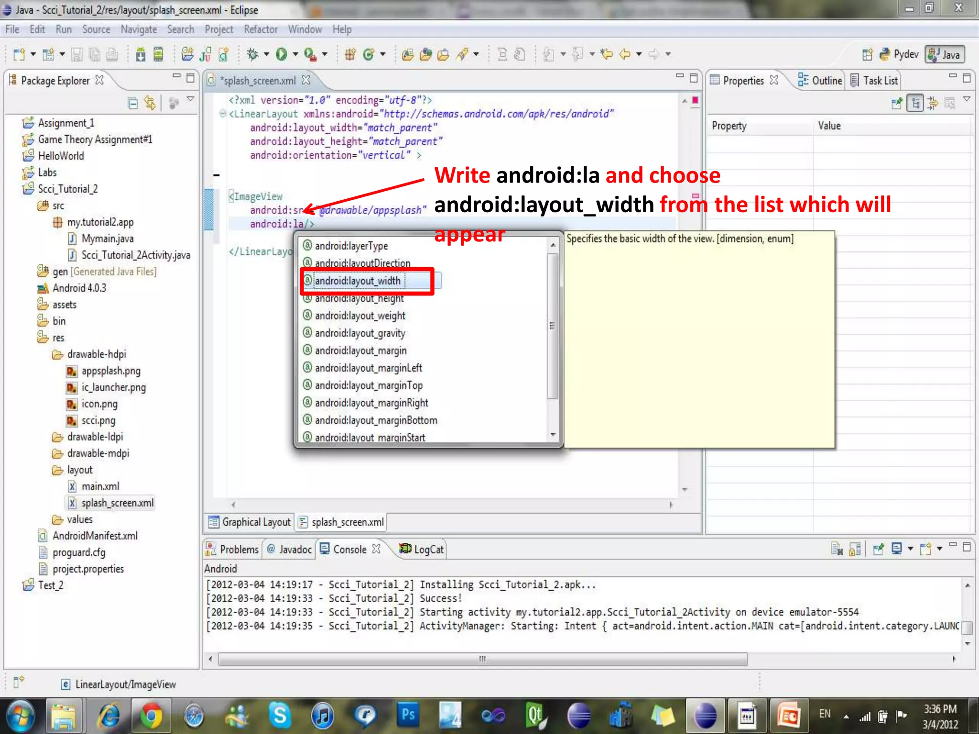
Task: Click the Windows Start button
Action: [x=21, y=715]
